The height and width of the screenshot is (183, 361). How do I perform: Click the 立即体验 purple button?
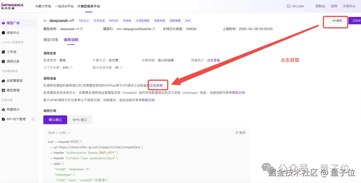click(355, 21)
